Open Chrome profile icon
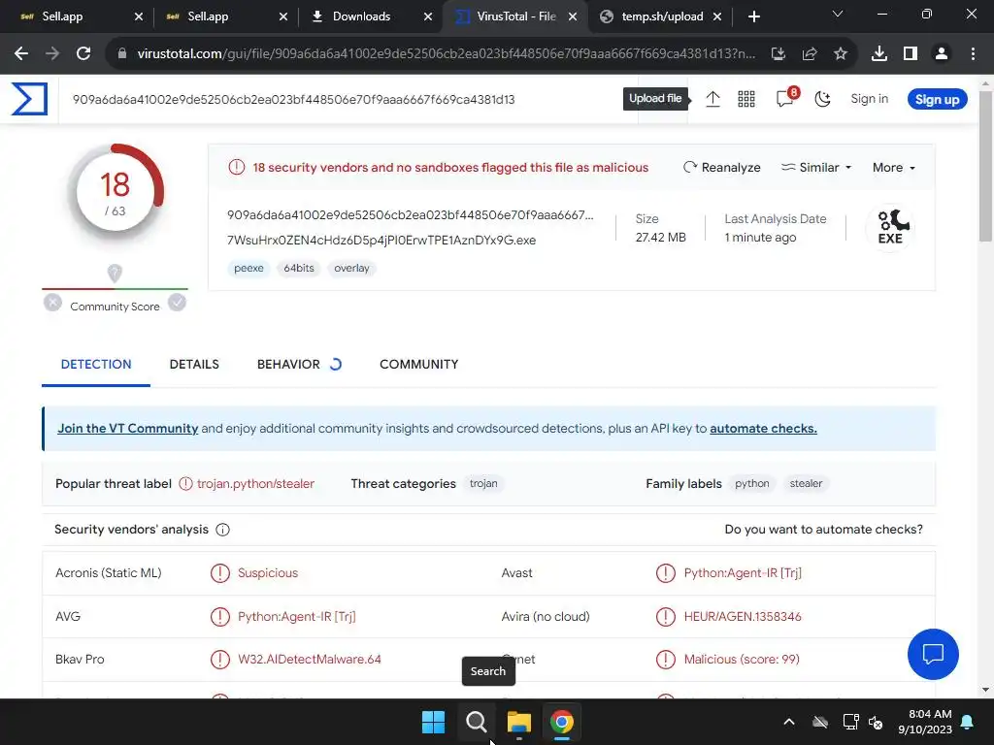Screen dimensions: 994x745 942,54
